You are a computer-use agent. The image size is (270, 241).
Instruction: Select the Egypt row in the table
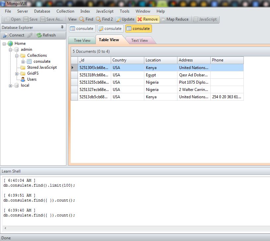(x=161, y=75)
